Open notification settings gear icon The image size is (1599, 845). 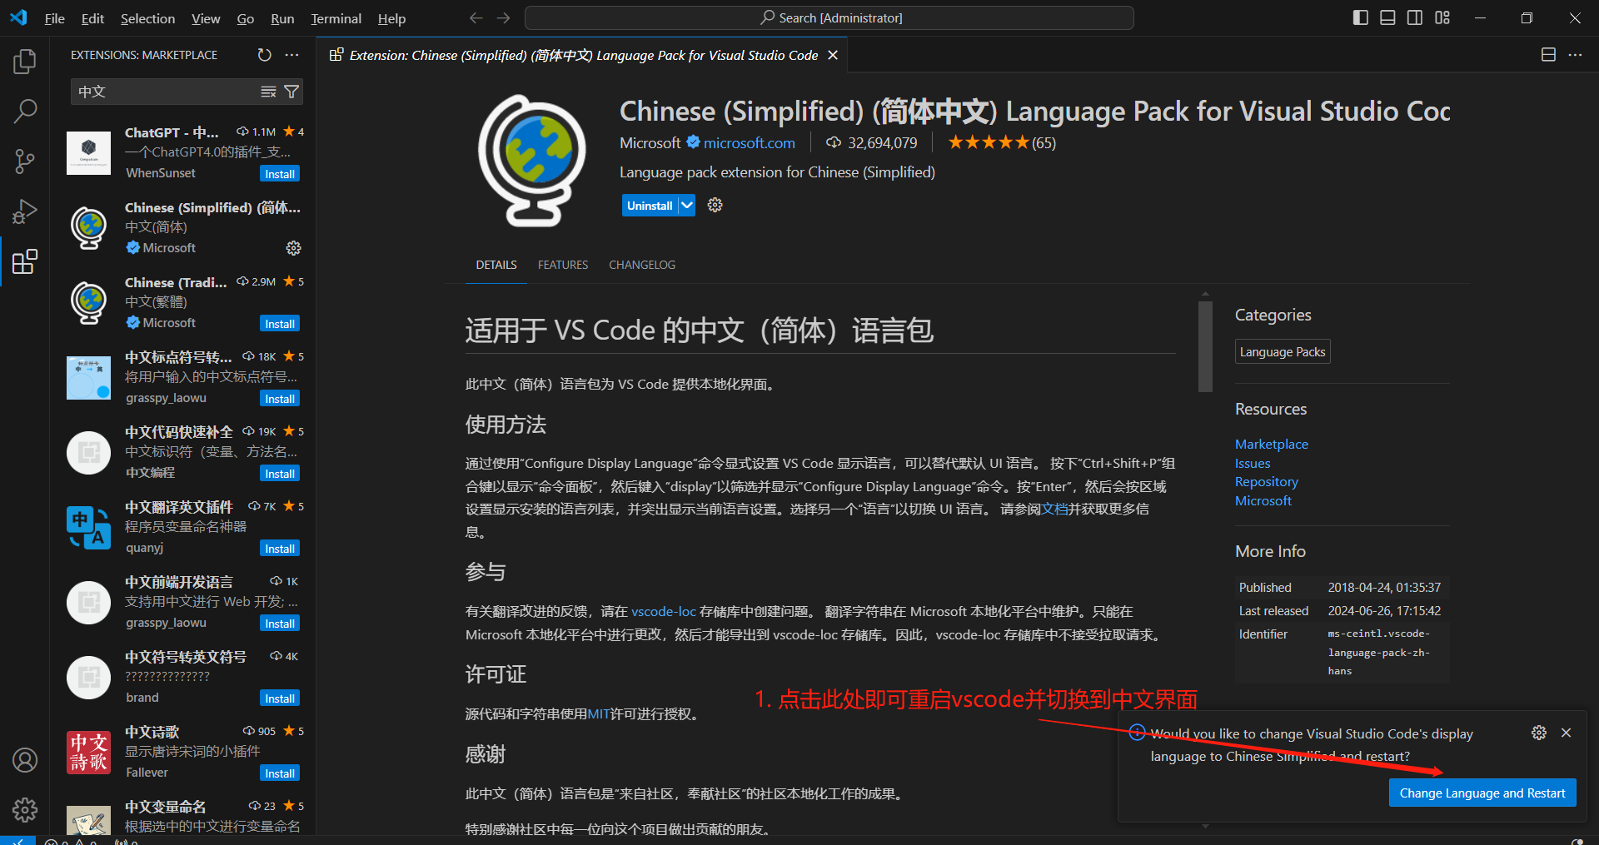click(x=1539, y=733)
